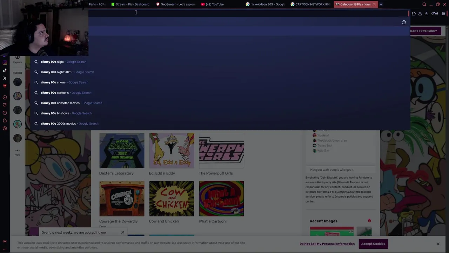This screenshot has height=253, width=449.
Task: Select the Category:1990s shows tab
Action: tap(355, 4)
